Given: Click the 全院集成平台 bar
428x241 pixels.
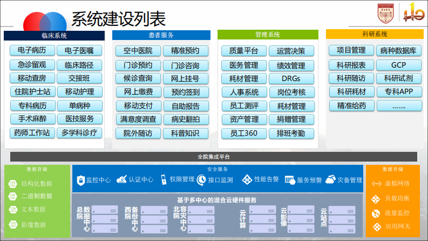Looking at the screenshot, I should 213,157.
